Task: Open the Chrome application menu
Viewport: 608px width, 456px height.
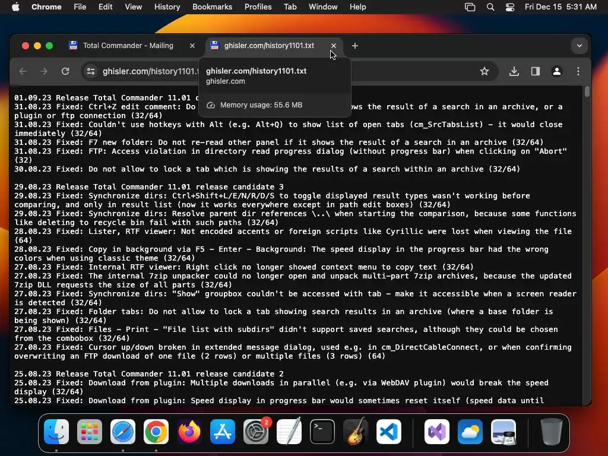Action: coord(46,7)
